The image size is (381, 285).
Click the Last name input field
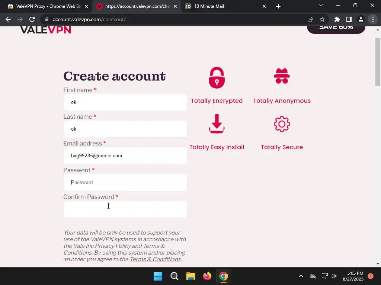pyautogui.click(x=125, y=129)
